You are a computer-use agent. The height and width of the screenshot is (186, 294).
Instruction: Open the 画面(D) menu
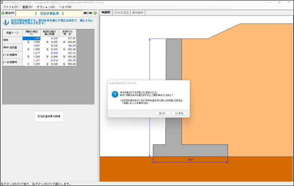point(27,7)
